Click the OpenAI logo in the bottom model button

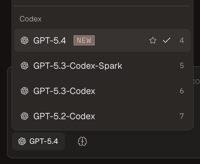[22, 141]
